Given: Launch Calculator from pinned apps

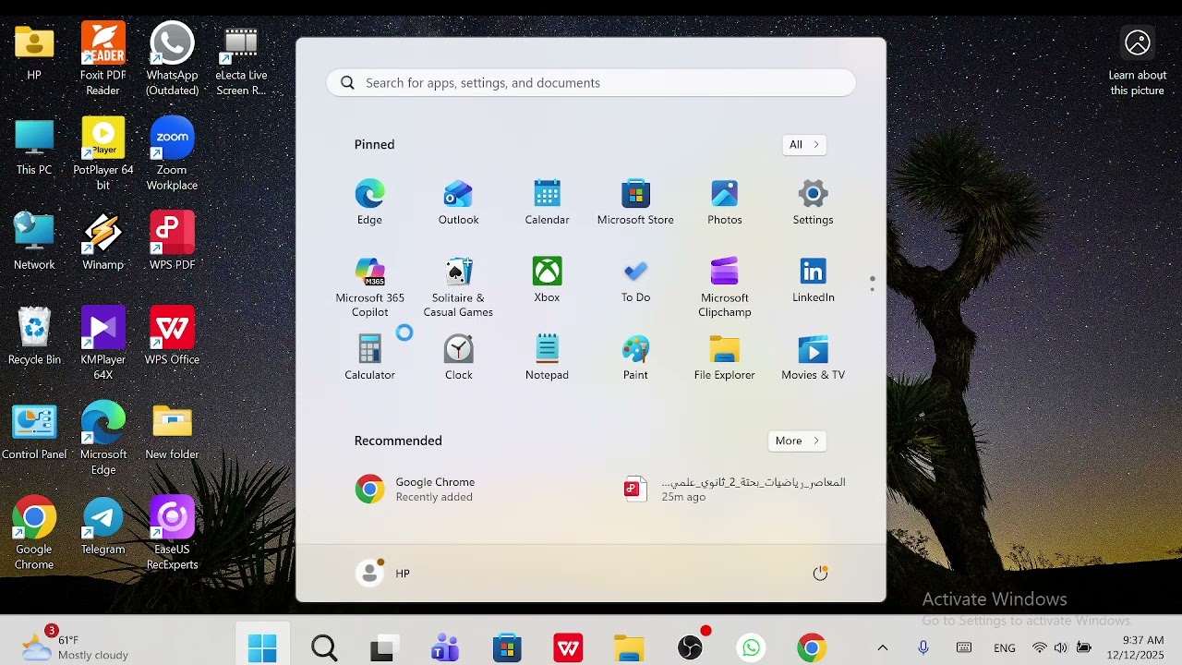Looking at the screenshot, I should point(369,357).
